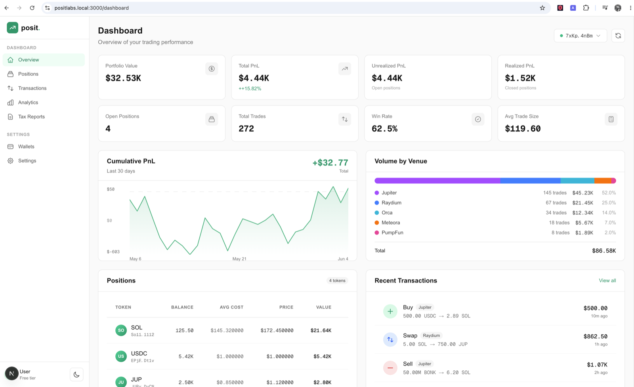The width and height of the screenshot is (634, 387).
Task: Bookmark this page with the star icon
Action: [542, 8]
